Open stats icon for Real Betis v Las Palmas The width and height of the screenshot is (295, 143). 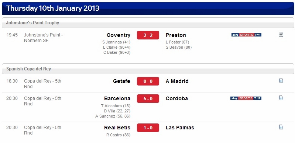pos(281,127)
